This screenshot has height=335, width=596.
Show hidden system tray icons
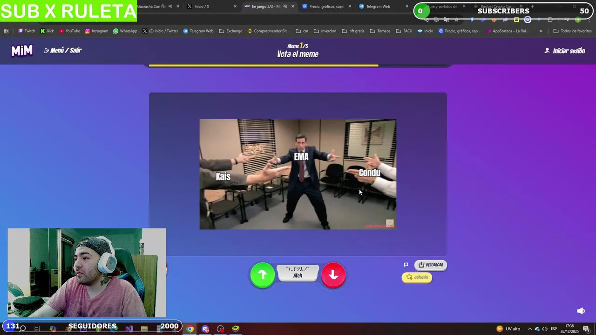(529, 329)
